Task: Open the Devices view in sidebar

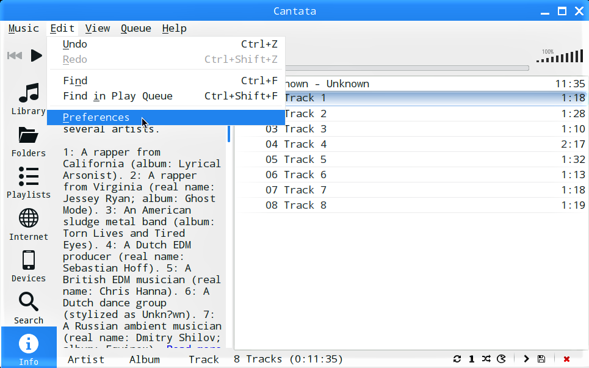Action: [29, 266]
